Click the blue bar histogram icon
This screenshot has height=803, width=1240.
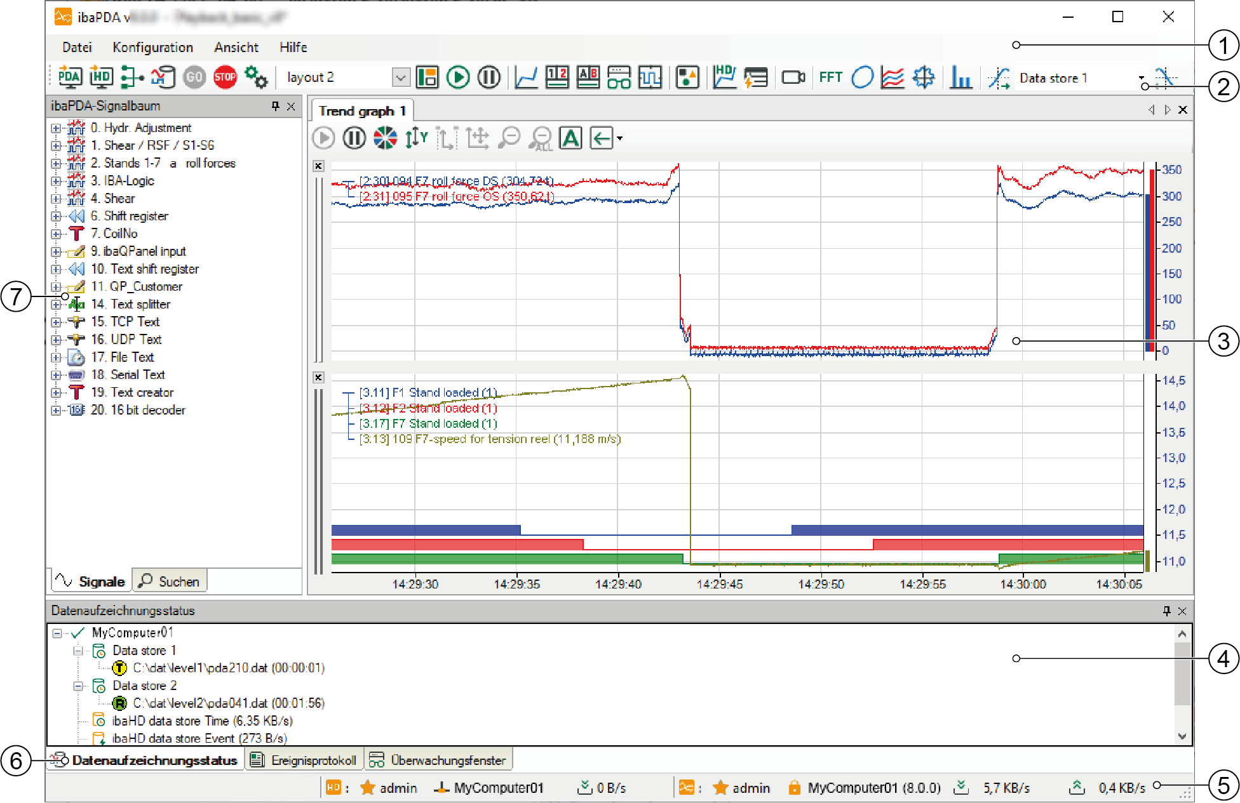[x=960, y=77]
